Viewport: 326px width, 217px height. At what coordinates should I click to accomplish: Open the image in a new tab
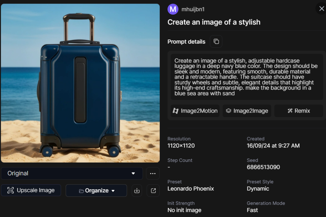(x=153, y=191)
